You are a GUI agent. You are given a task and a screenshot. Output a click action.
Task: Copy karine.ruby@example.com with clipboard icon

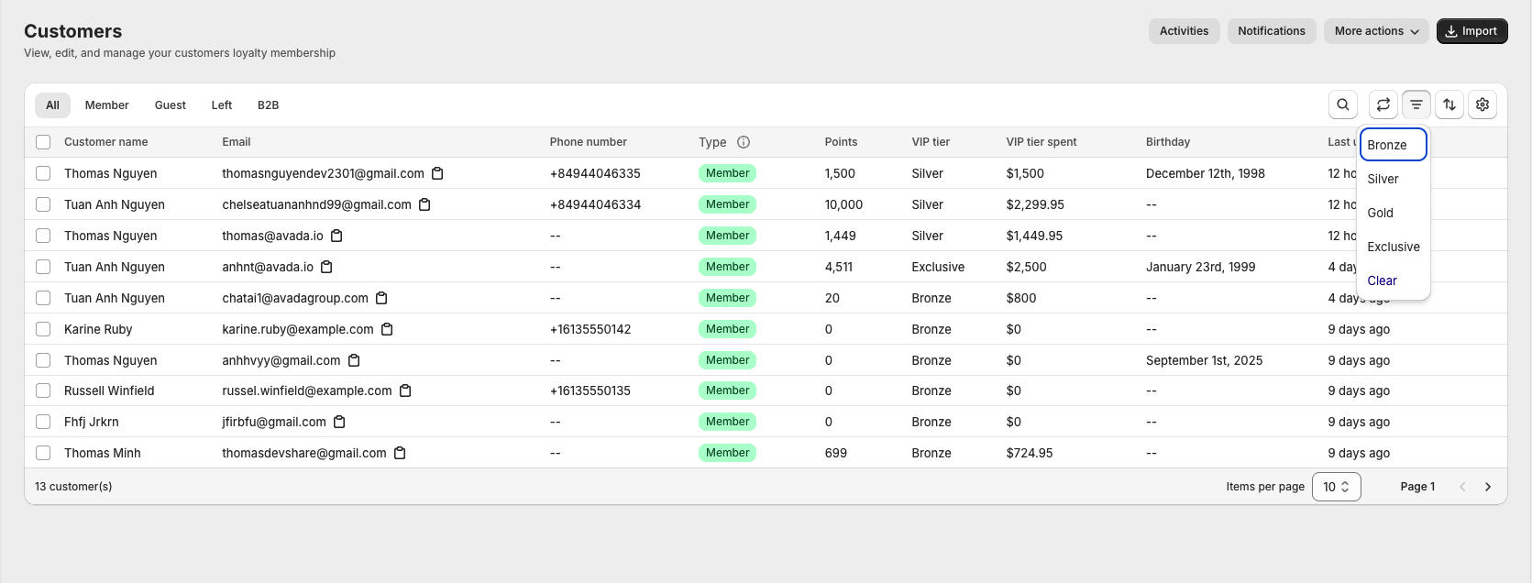(387, 329)
